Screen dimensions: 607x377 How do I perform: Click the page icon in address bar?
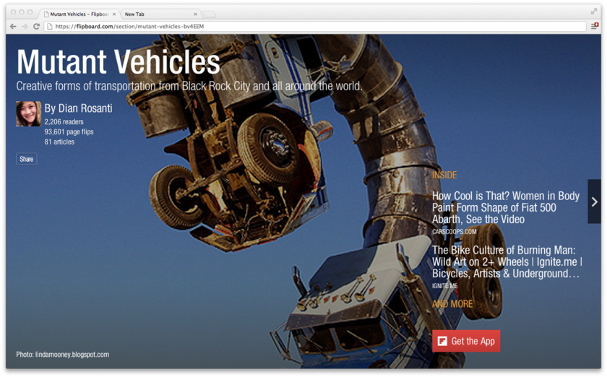click(50, 26)
